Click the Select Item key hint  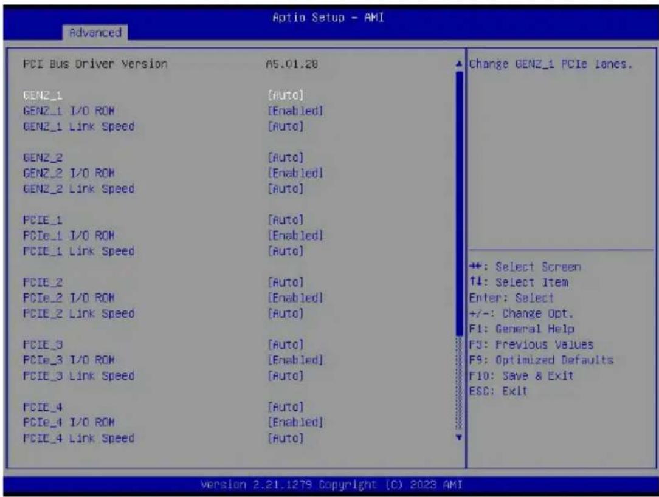519,283
